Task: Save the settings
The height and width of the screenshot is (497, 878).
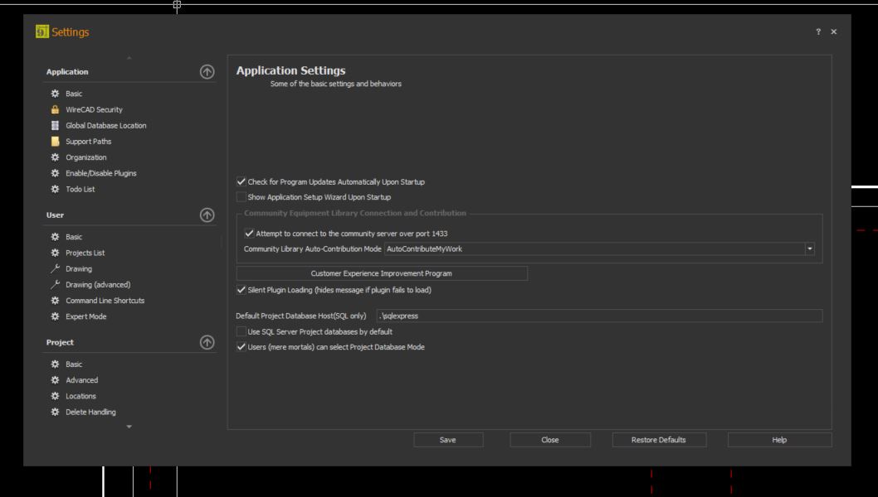Action: [448, 440]
